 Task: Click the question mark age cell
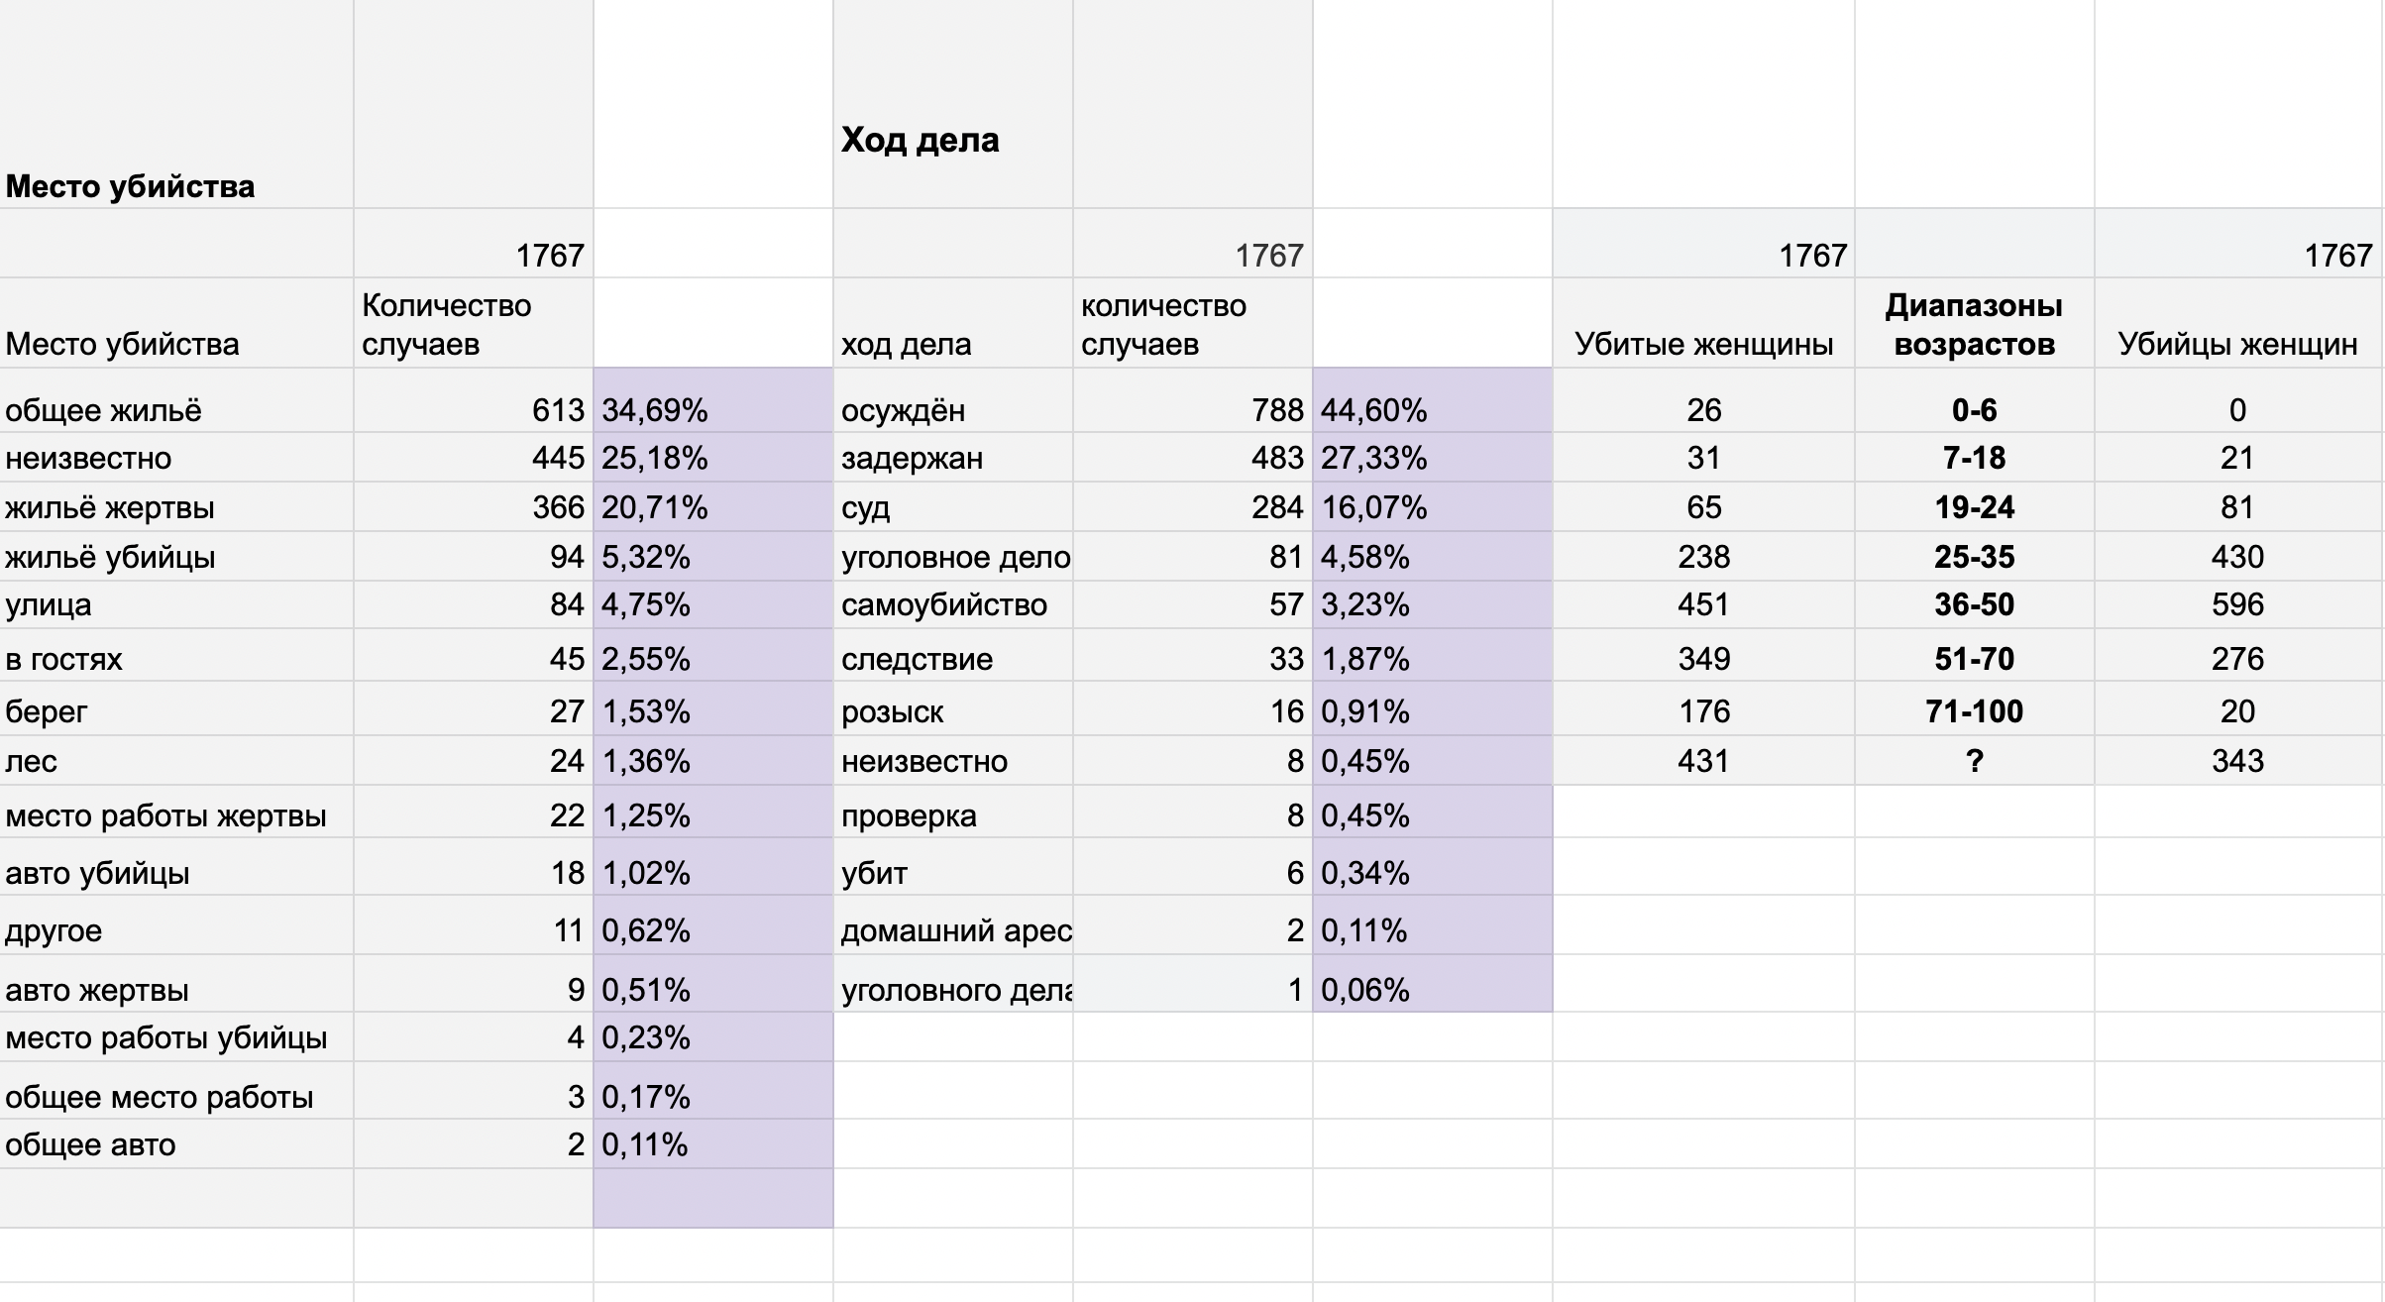pos(1974,760)
